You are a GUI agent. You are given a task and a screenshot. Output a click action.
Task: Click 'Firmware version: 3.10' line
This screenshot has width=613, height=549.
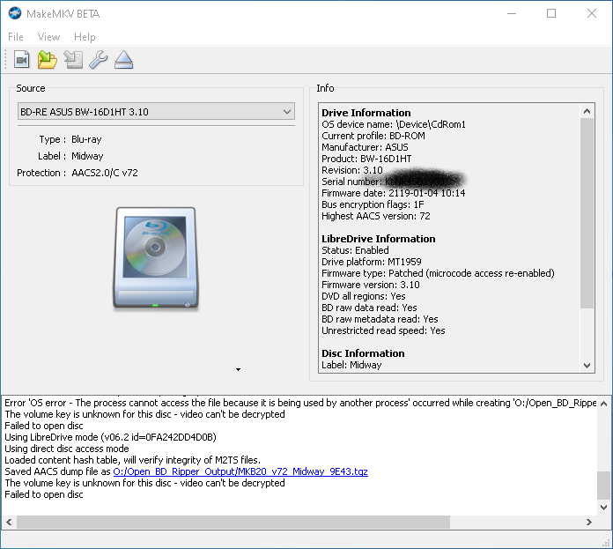371,285
